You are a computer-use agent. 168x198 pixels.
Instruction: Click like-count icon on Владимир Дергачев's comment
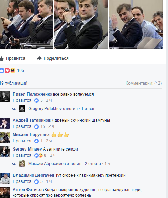37,181
